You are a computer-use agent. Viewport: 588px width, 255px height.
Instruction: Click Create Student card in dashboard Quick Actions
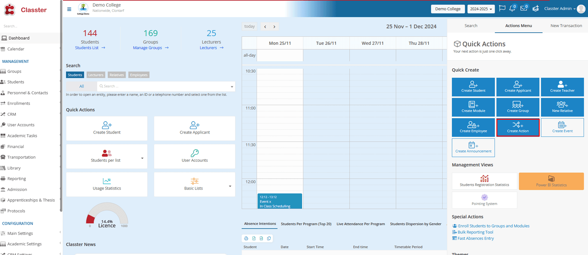107,128
